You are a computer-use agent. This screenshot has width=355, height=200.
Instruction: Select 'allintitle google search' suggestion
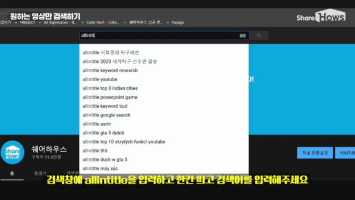[x=164, y=115]
